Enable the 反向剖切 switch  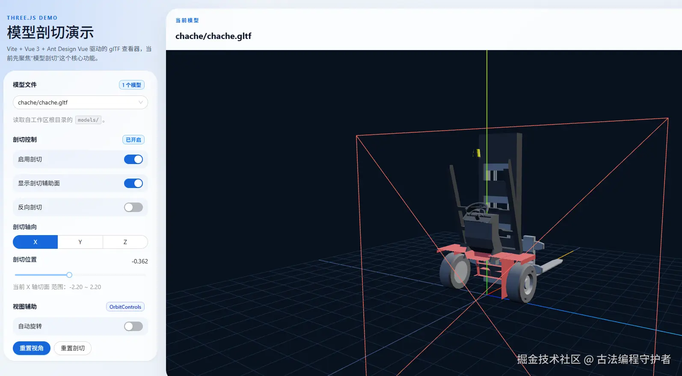point(133,207)
